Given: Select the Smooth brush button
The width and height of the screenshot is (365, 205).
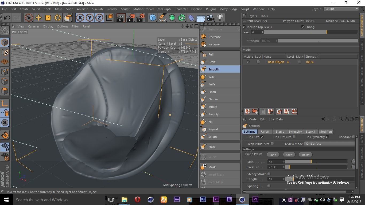Looking at the screenshot, I should [x=220, y=69].
